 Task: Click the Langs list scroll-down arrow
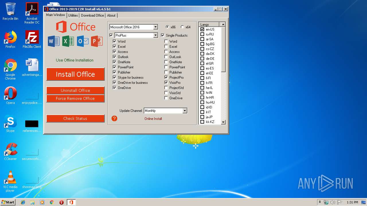(223, 122)
